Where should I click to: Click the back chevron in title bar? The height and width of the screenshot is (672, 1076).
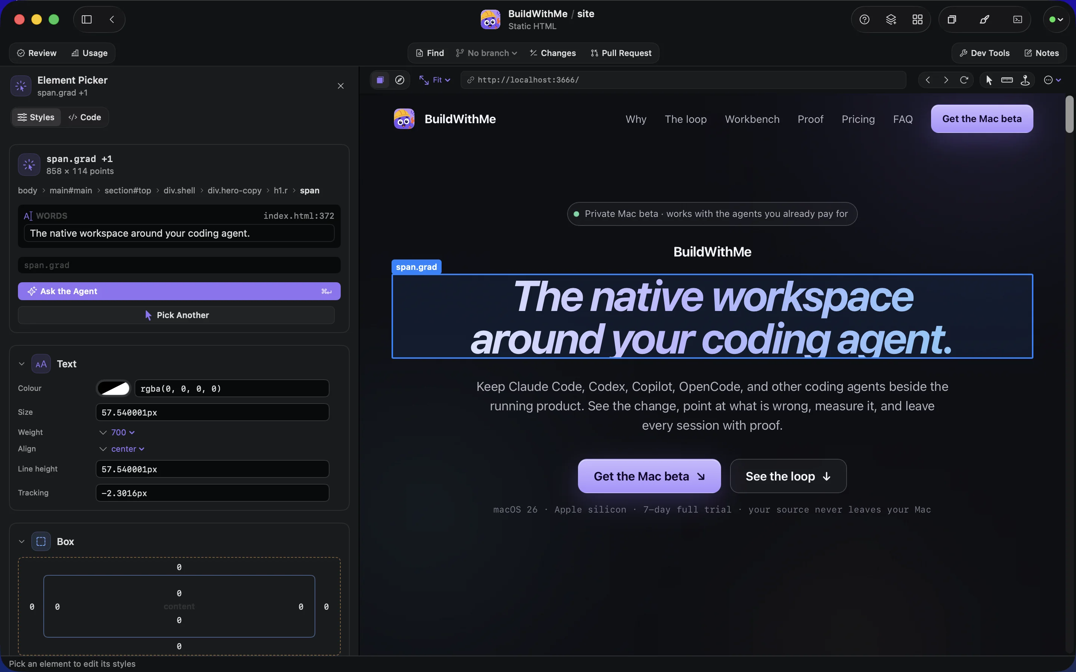coord(112,19)
